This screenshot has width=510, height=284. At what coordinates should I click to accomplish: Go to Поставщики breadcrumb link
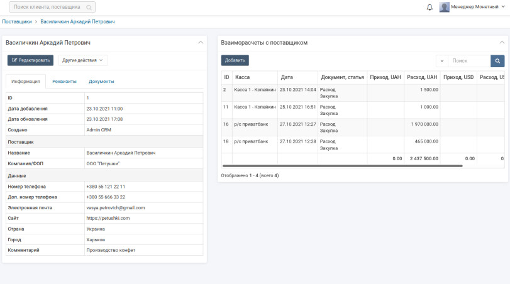pyautogui.click(x=17, y=21)
